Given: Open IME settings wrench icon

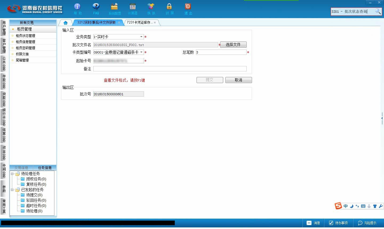Looking at the screenshot, I should [381, 206].
